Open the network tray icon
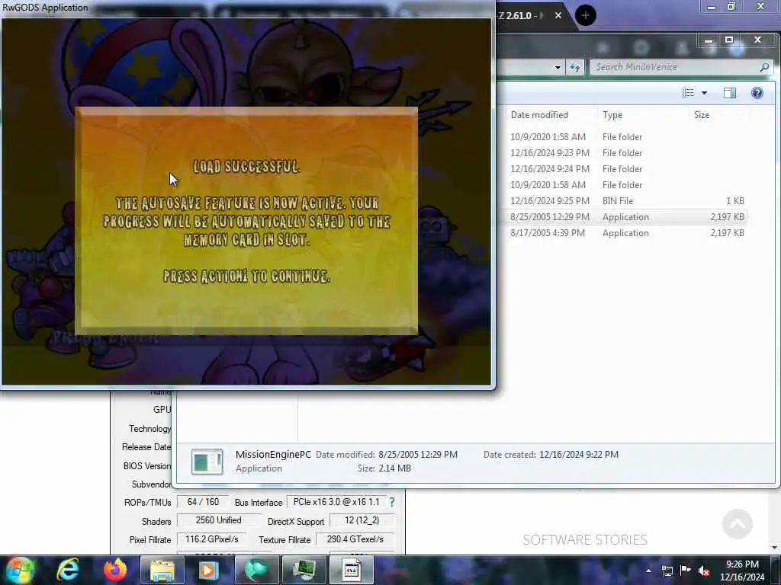Image resolution: width=781 pixels, height=585 pixels. point(667,571)
